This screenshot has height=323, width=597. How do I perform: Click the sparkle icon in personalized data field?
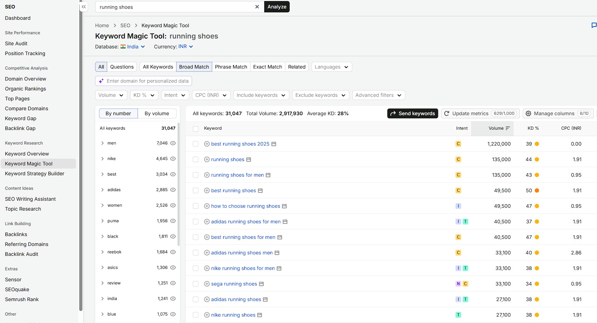pyautogui.click(x=101, y=81)
